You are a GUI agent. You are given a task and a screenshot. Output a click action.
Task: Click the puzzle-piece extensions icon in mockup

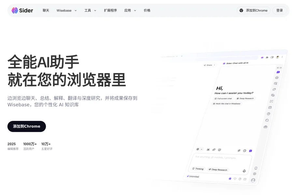point(267,58)
